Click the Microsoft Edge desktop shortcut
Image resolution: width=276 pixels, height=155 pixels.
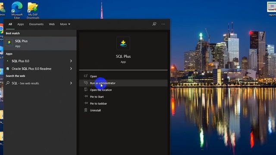click(17, 10)
